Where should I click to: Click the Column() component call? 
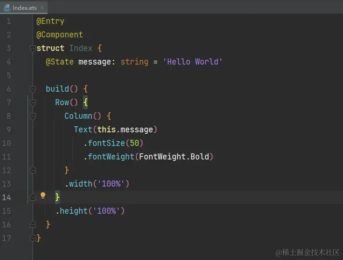point(83,116)
